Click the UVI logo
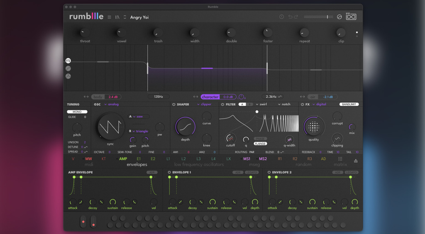The width and height of the screenshot is (425, 234). 351,16
